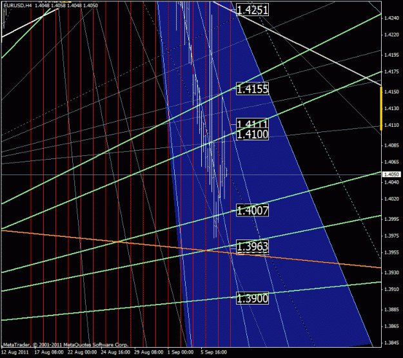The width and height of the screenshot is (403, 358).
Task: Click 1.3955 on the price scale
Action: tap(391, 252)
